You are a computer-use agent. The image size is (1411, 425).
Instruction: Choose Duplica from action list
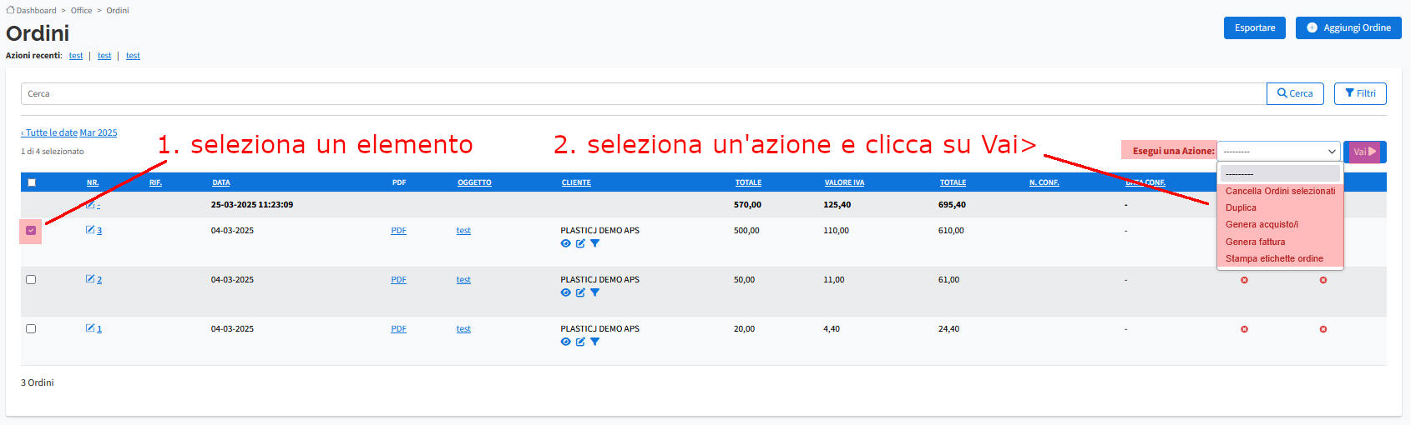click(x=1280, y=207)
